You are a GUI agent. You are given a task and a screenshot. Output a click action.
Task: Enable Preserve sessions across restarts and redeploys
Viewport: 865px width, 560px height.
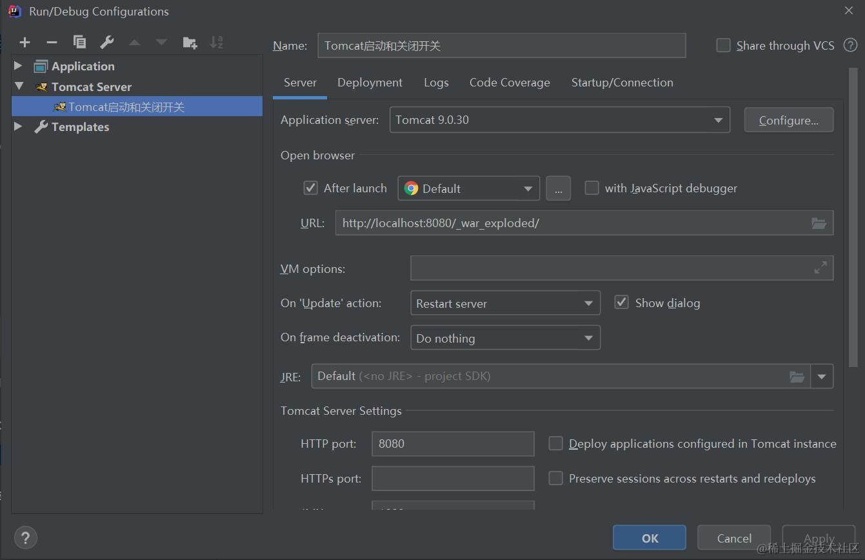pos(555,478)
